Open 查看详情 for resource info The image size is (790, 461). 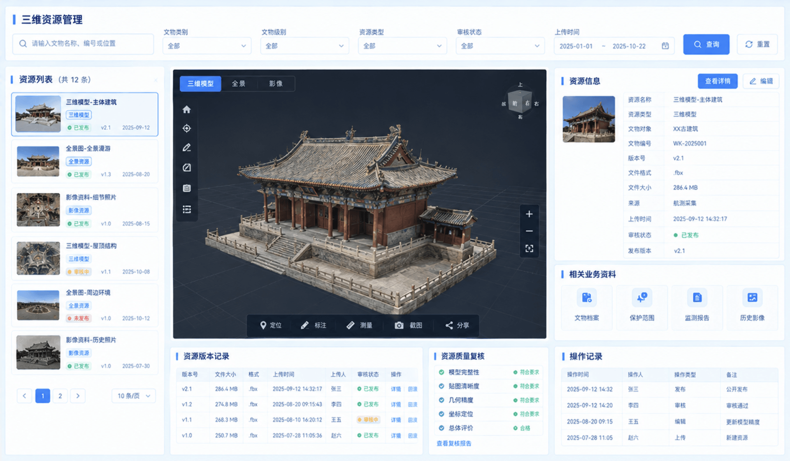pos(718,81)
